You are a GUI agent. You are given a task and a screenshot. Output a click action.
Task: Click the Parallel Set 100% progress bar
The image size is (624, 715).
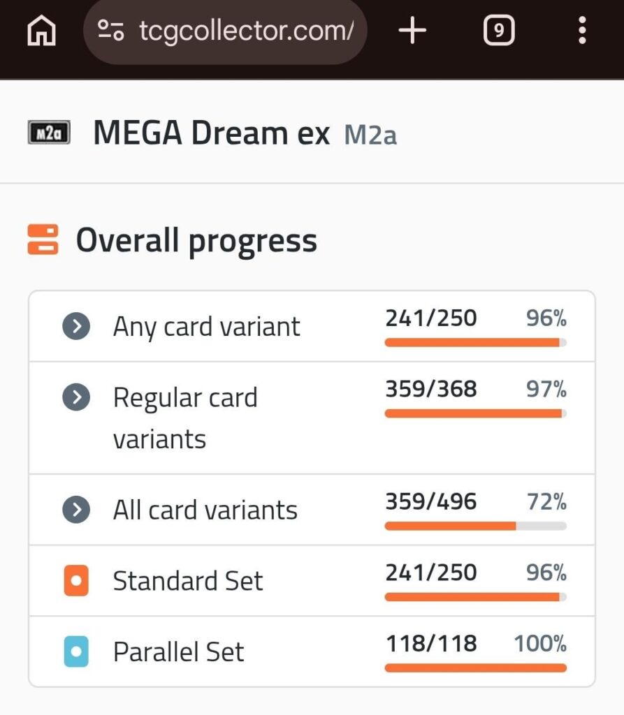(x=475, y=668)
